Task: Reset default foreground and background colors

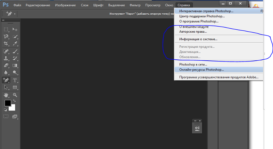Action: (x=5, y=110)
